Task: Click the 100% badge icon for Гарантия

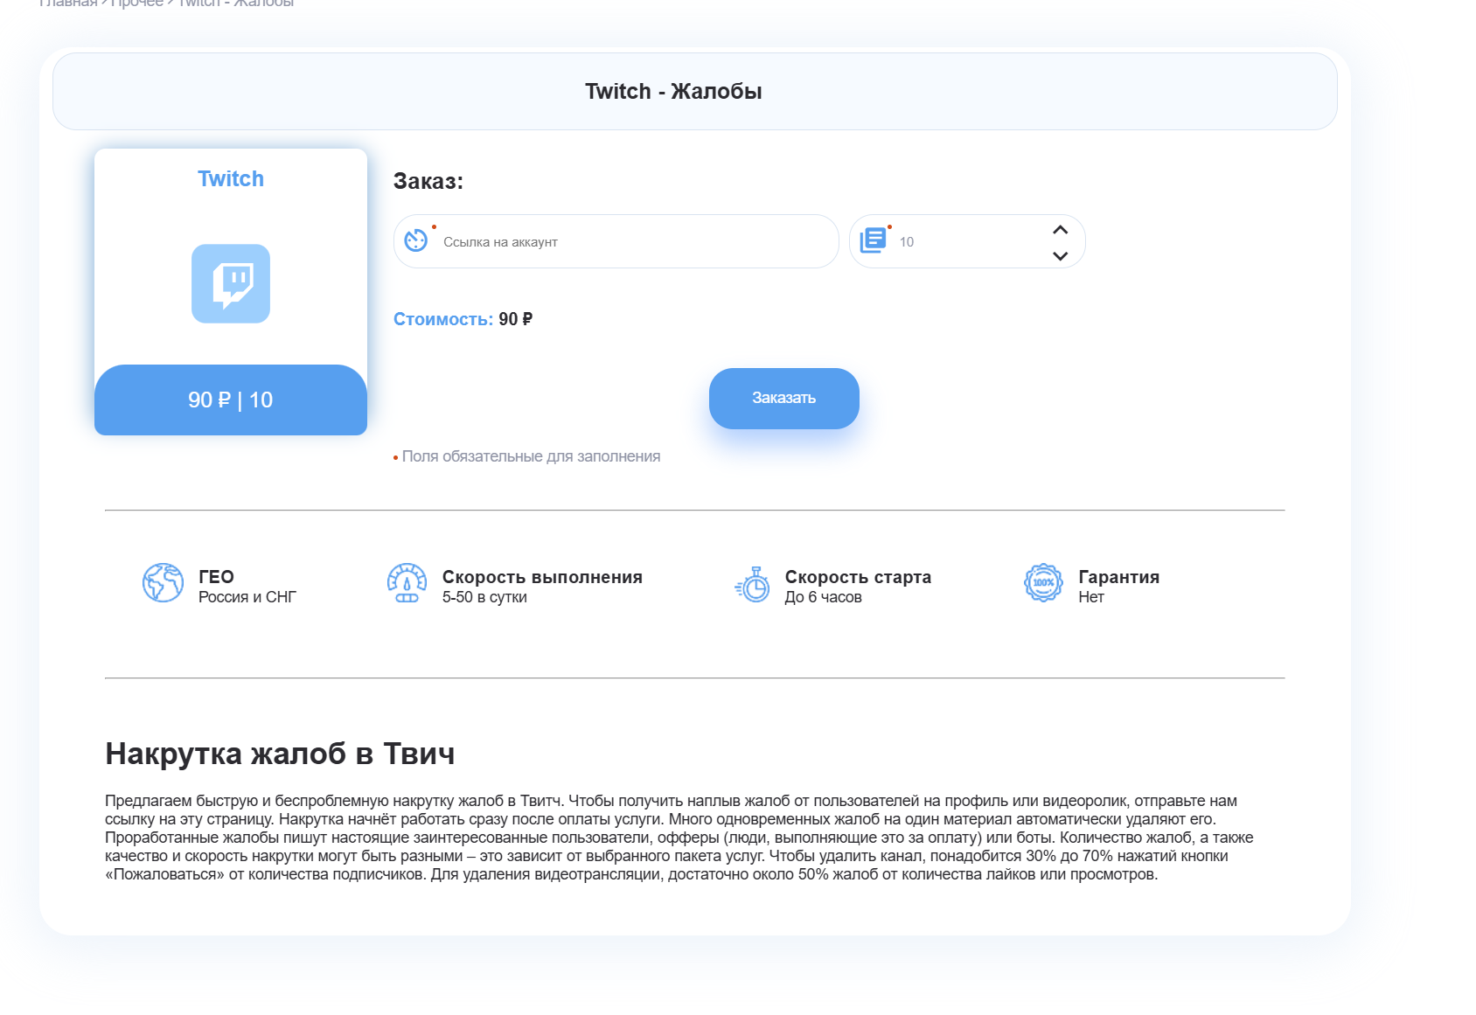Action: (x=1043, y=583)
